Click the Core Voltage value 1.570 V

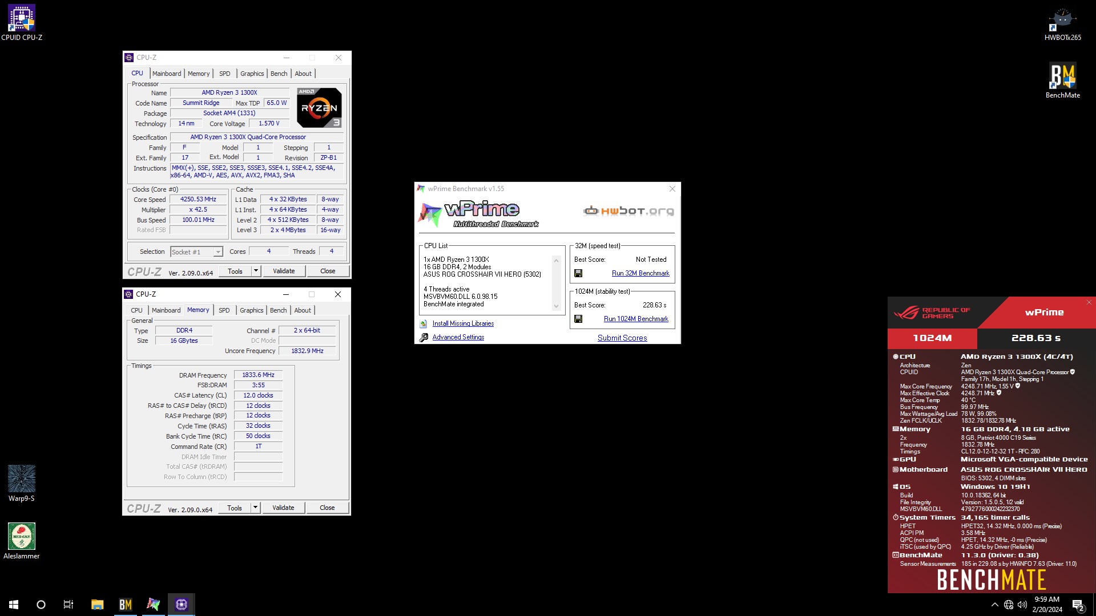click(269, 124)
